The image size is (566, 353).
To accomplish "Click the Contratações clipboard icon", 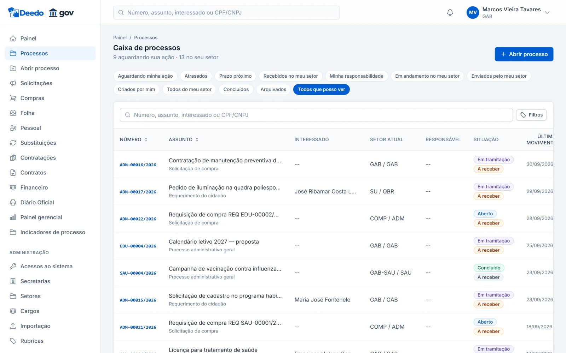I will pyautogui.click(x=13, y=158).
